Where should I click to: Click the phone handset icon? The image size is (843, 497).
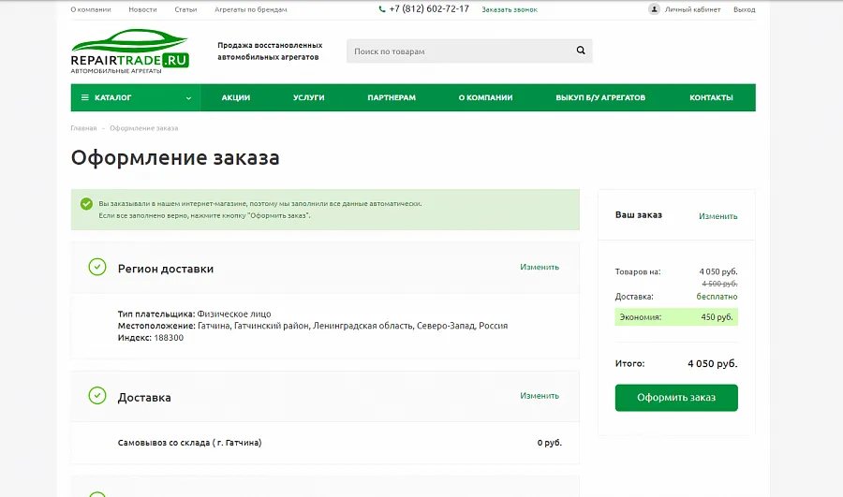382,9
